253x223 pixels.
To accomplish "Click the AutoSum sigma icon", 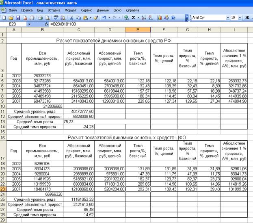I will coord(133,18).
